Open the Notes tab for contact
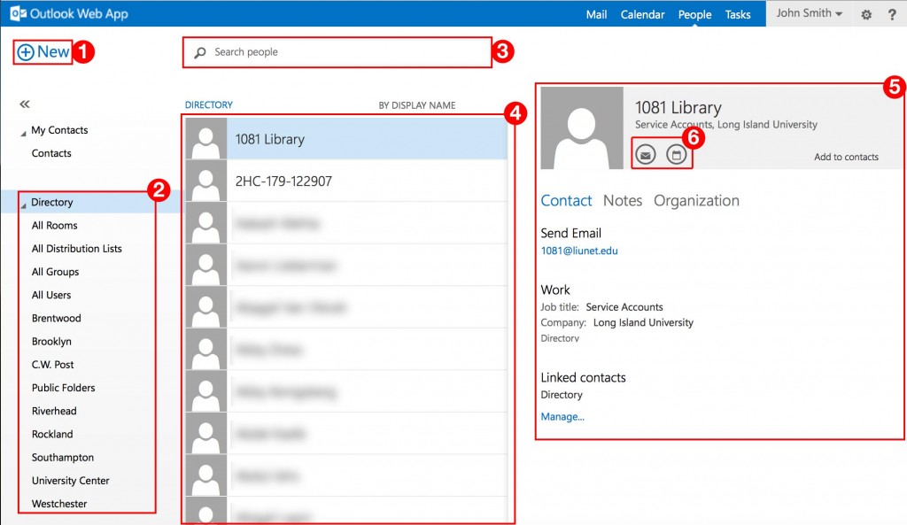Viewport: 907px width, 525px height. click(x=623, y=201)
